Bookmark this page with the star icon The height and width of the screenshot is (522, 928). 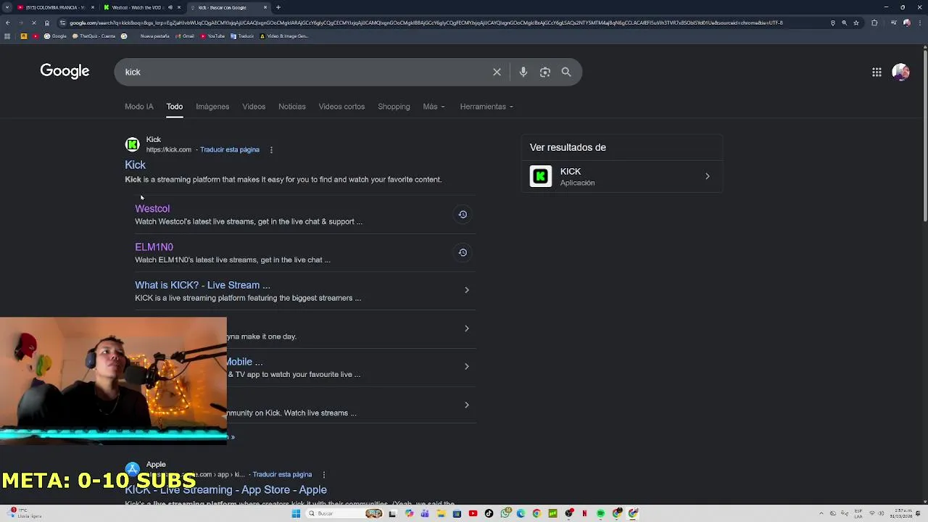(x=856, y=22)
